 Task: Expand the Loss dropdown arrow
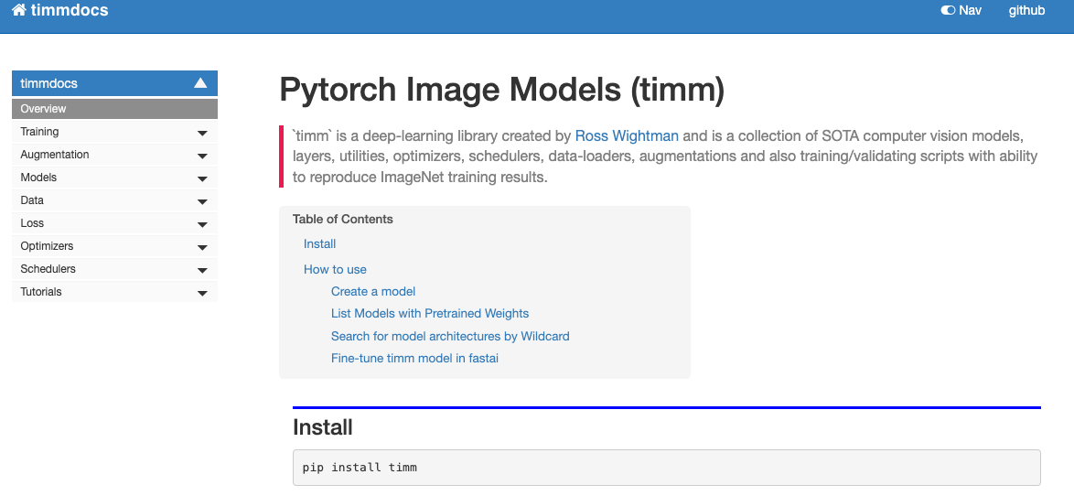pos(202,225)
